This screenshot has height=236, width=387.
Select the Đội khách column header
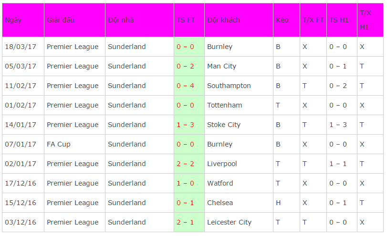[239, 20]
